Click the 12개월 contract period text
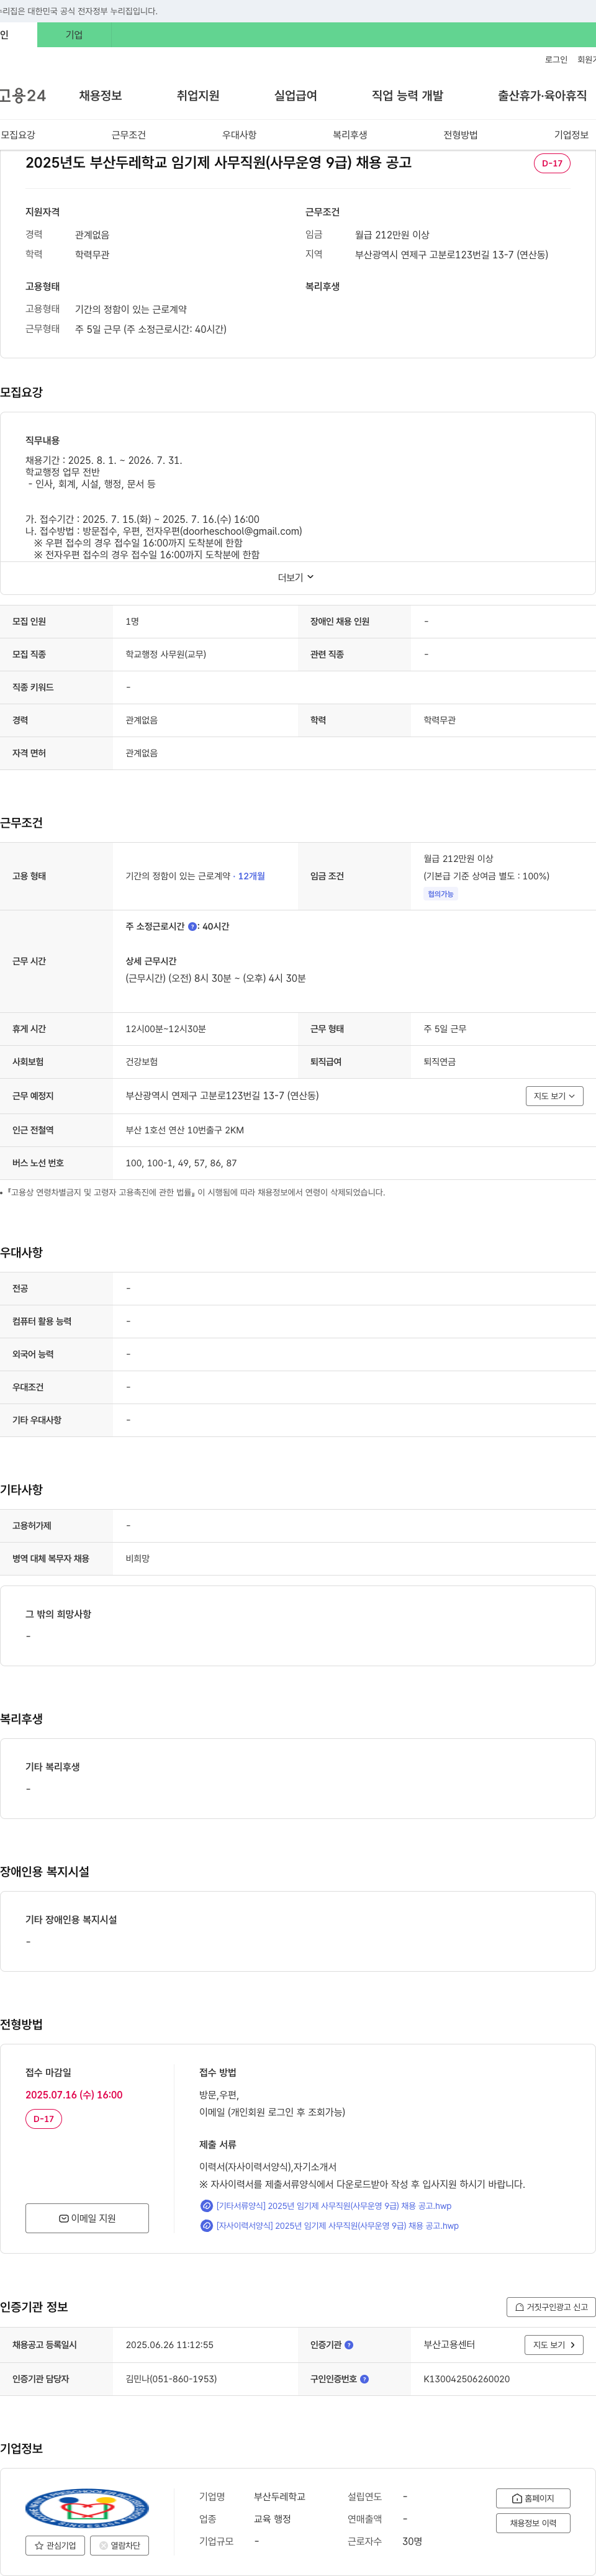596x2576 pixels. (251, 876)
